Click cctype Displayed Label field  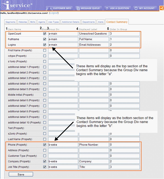[94, 56]
